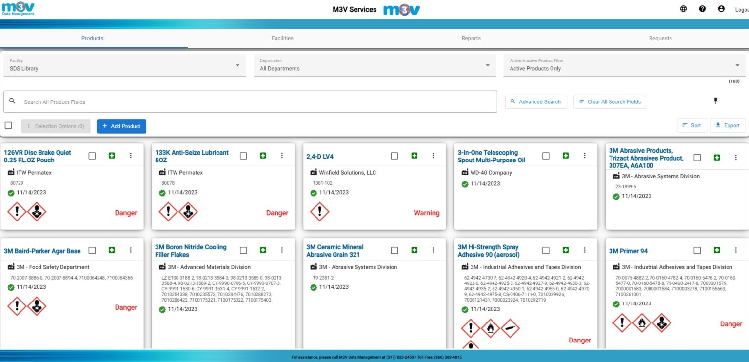Open the account profile icon
Viewport: 749px width, 362px height.
[721, 8]
